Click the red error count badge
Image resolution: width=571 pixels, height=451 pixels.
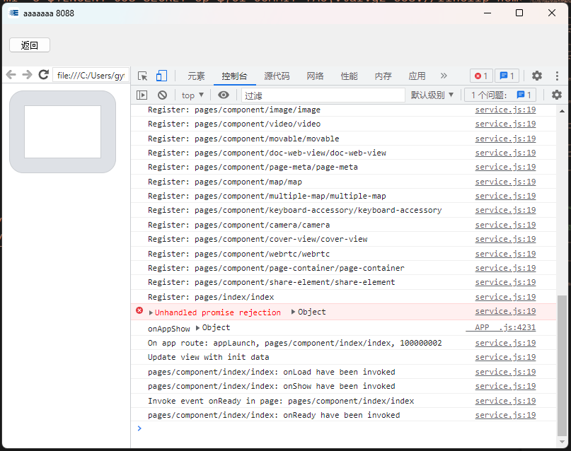481,76
